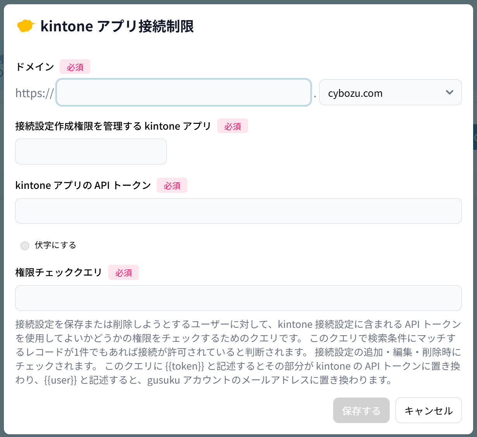Screen dimensions: 477x437
Task: Click the query help description paragraph
Action: (238, 352)
